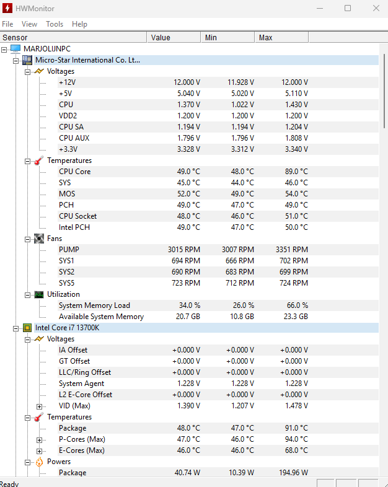The image size is (388, 487).
Task: Select the VDD2 voltage row
Action: [x=218, y=116]
